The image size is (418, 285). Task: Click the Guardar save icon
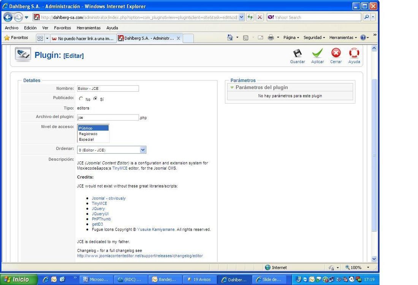(x=297, y=53)
